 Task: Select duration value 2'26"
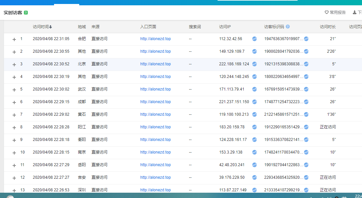point(331,51)
